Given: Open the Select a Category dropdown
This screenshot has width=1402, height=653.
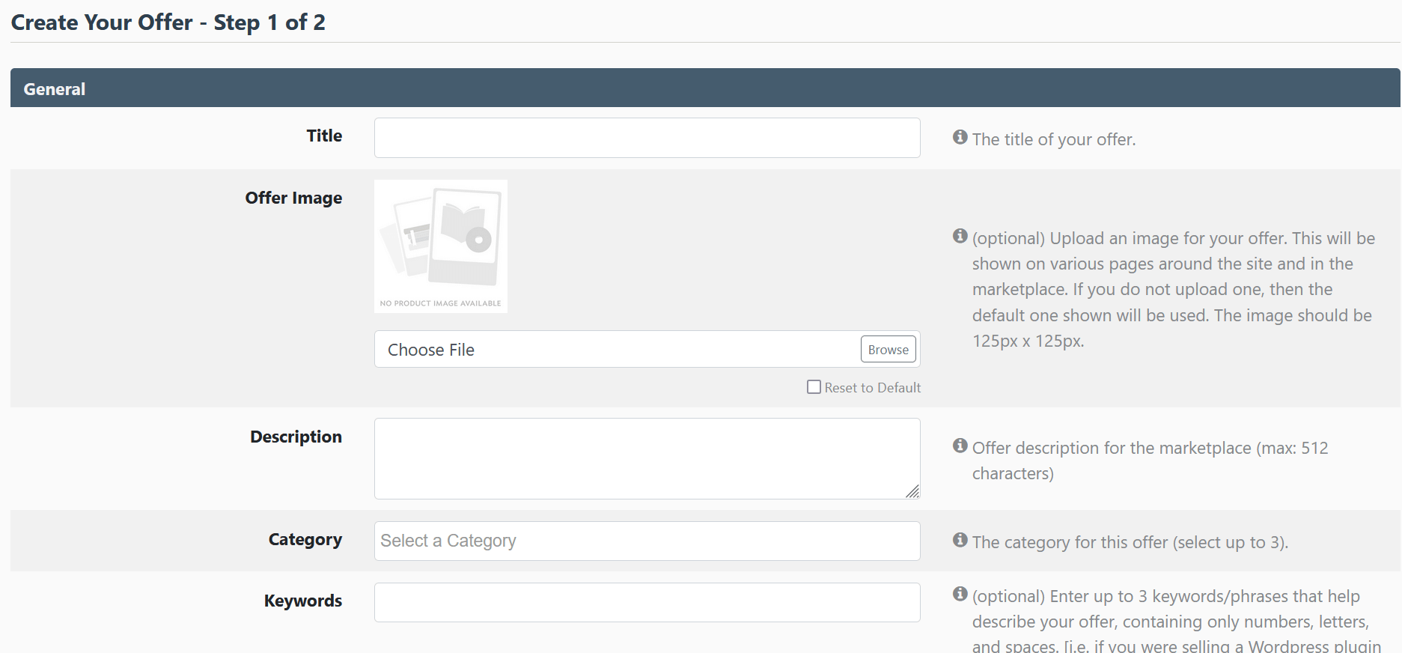Looking at the screenshot, I should click(x=647, y=541).
